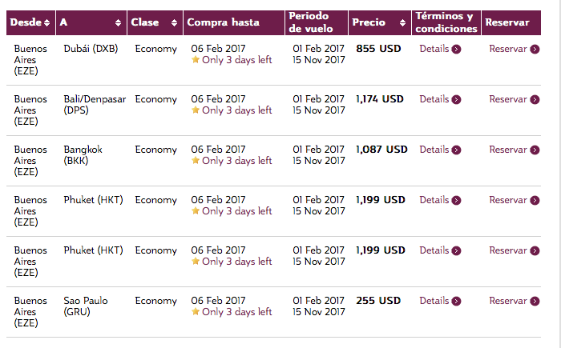Click star icon in Dubái row

[x=196, y=59]
